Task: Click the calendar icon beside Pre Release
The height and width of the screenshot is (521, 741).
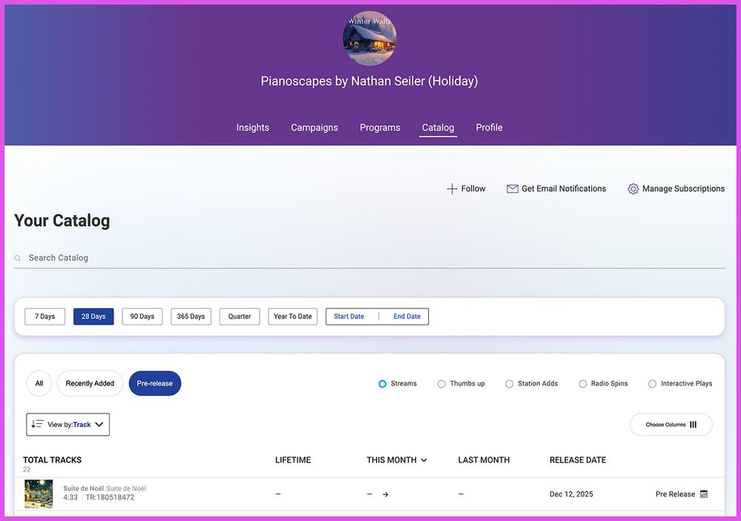Action: pyautogui.click(x=704, y=494)
